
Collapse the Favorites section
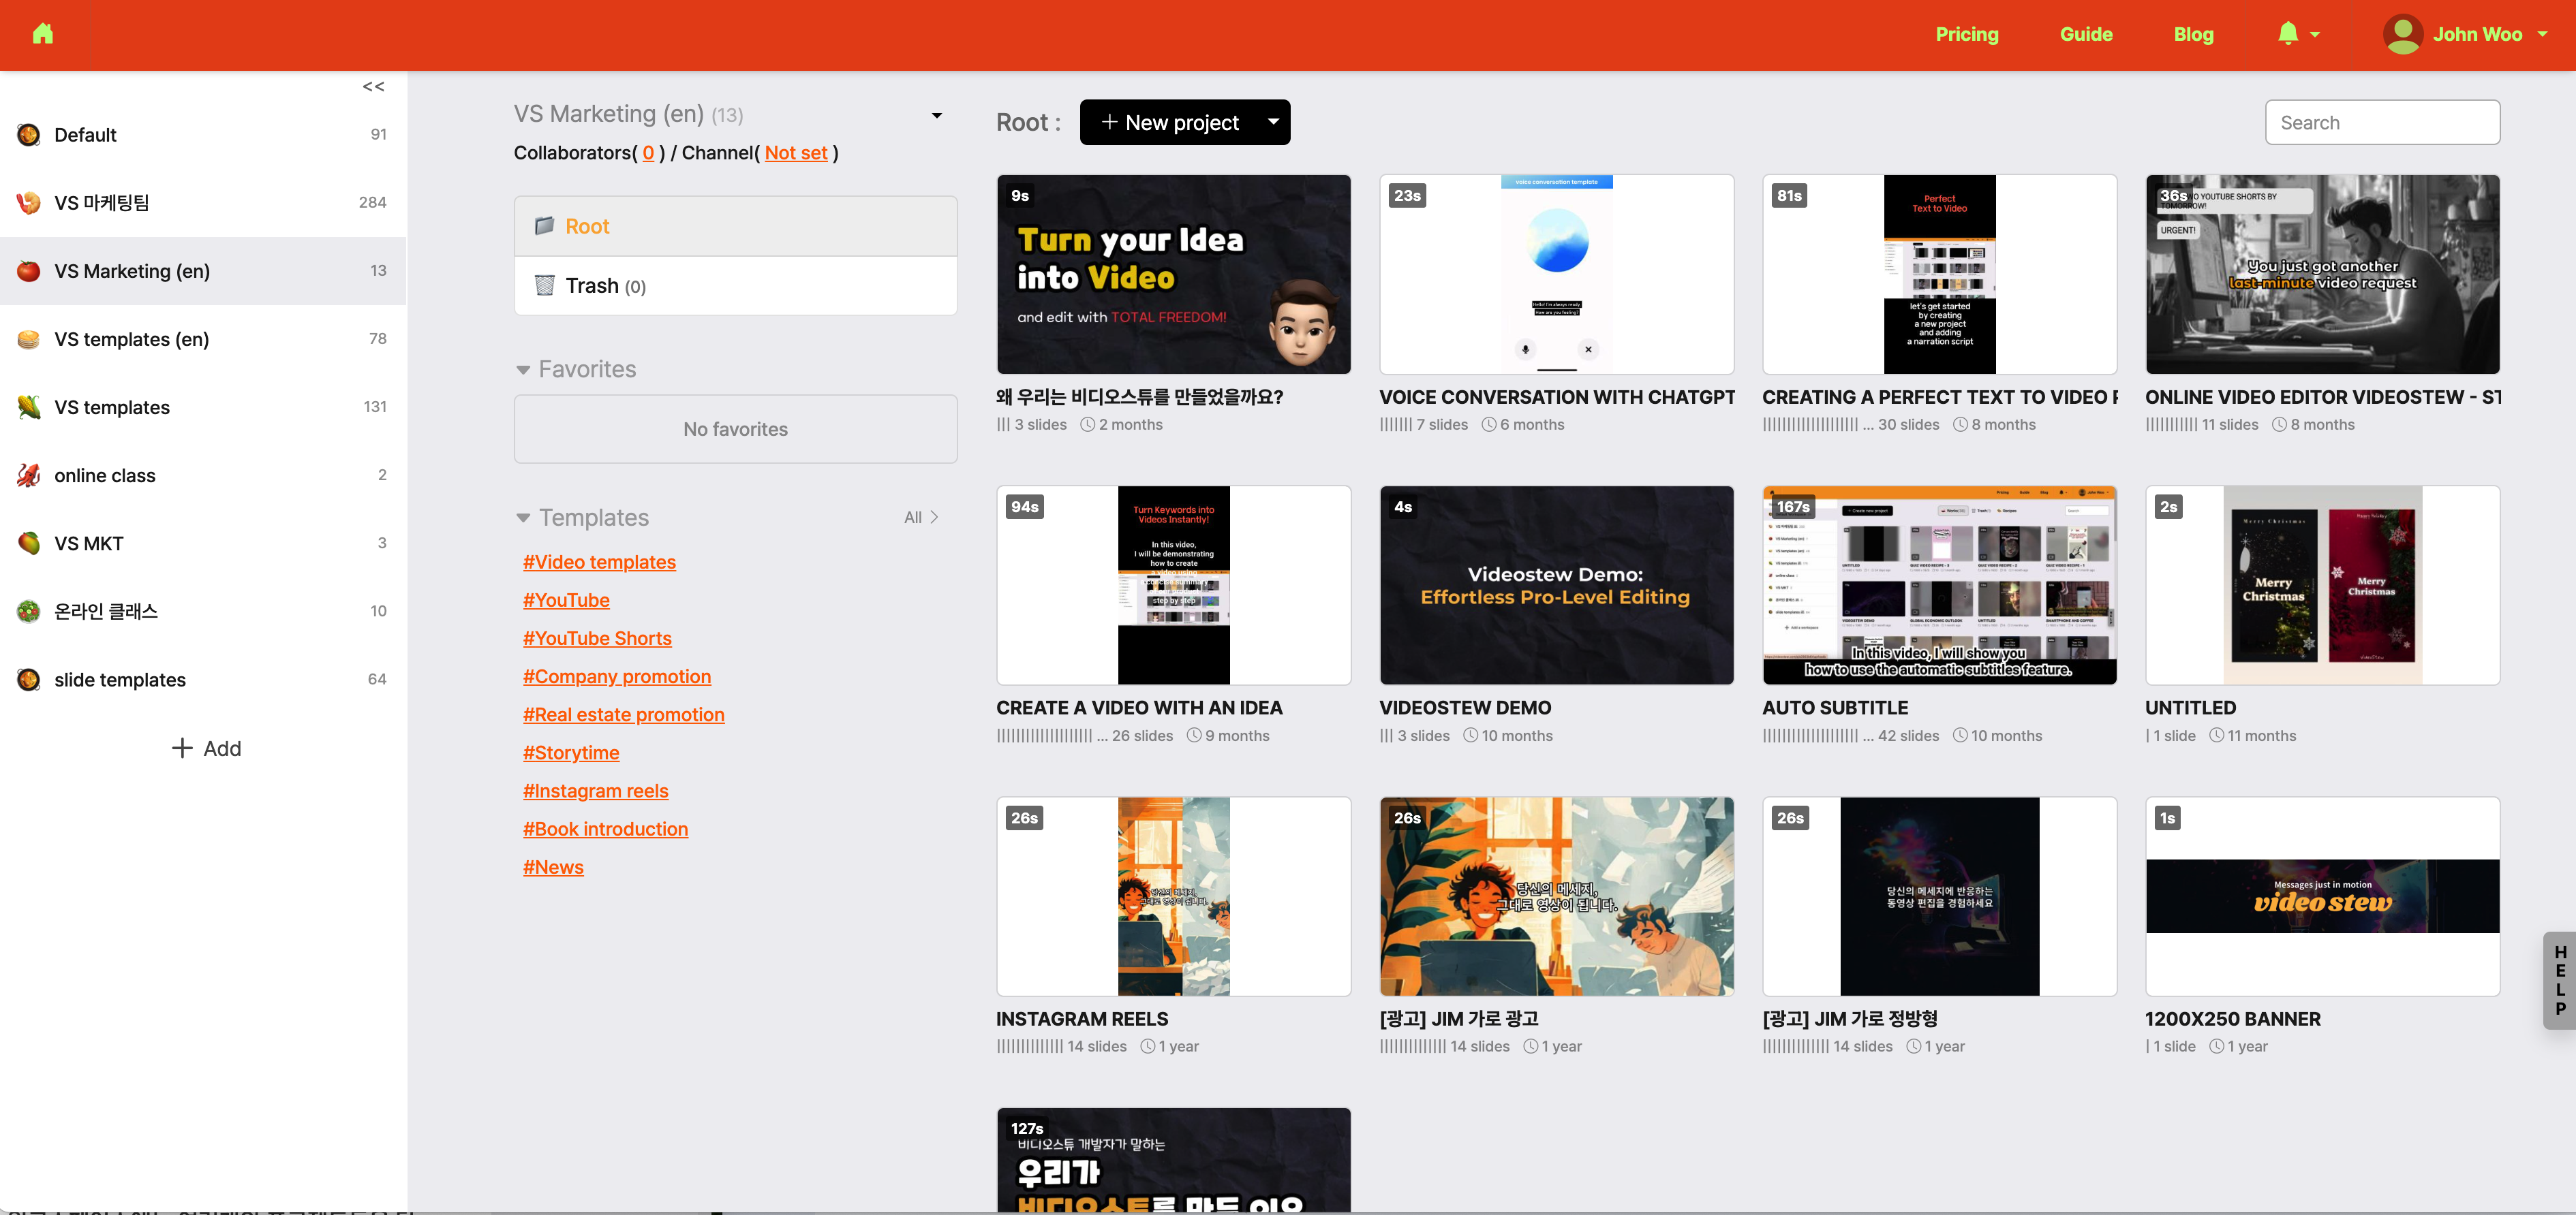(x=523, y=370)
